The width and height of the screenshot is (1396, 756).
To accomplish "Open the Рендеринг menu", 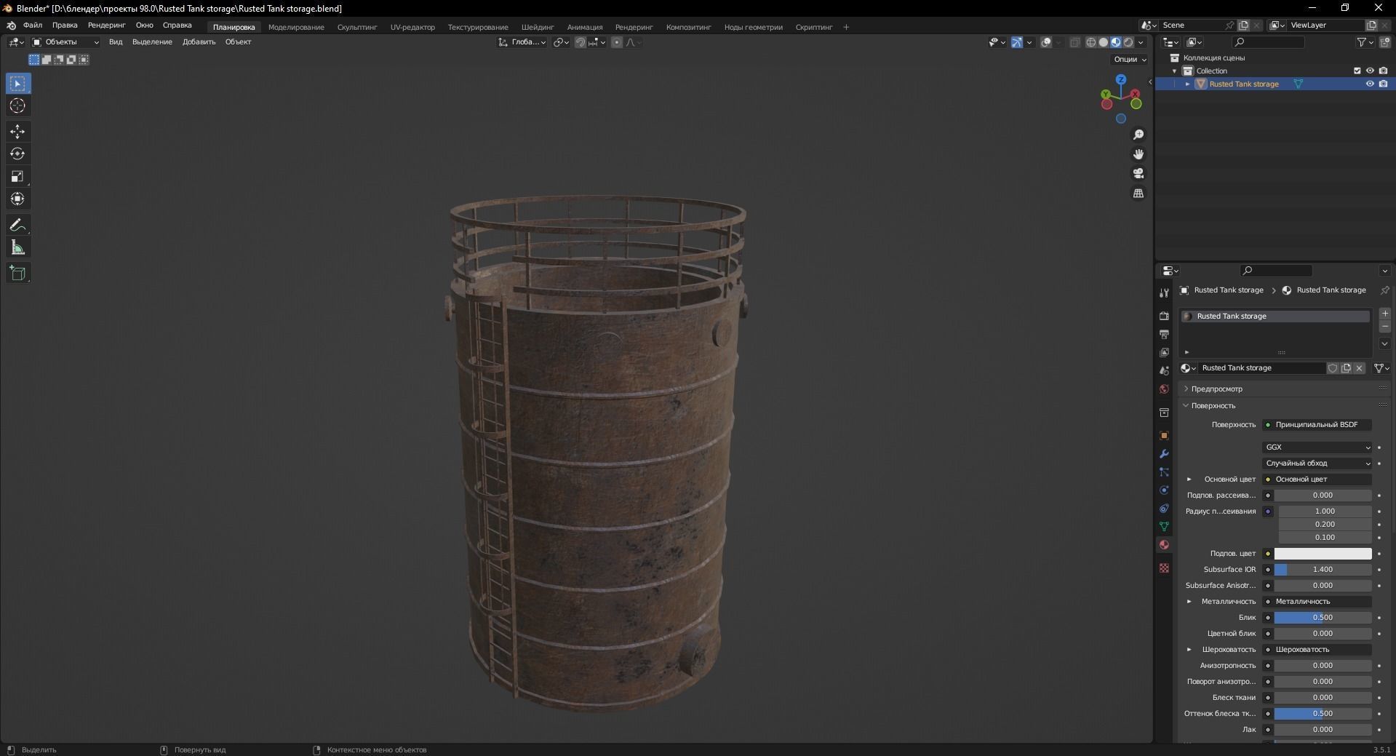I will coord(105,25).
